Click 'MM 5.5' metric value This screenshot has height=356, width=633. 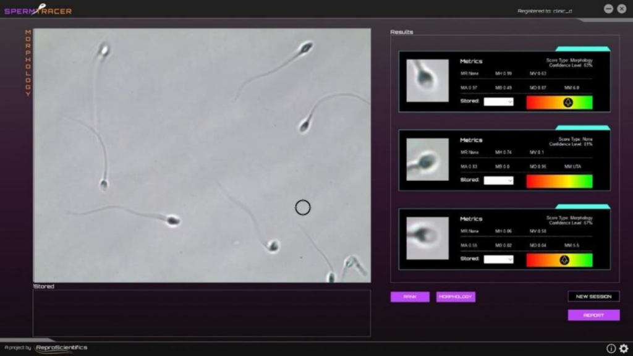coord(572,245)
